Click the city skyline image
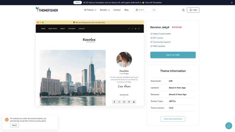Image resolution: width=235 pixels, height=132 pixels. pos(73,78)
